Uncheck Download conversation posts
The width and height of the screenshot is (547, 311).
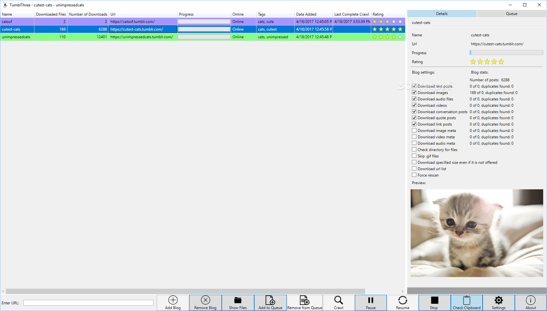coord(414,112)
